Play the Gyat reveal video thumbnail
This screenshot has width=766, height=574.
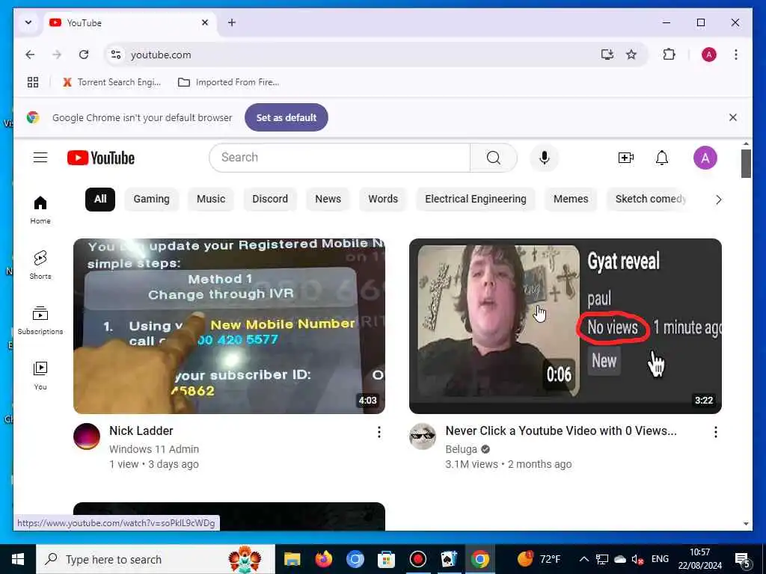566,326
